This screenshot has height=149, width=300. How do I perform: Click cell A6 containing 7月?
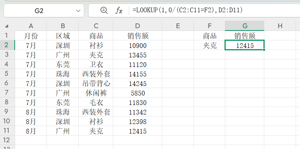click(31, 83)
